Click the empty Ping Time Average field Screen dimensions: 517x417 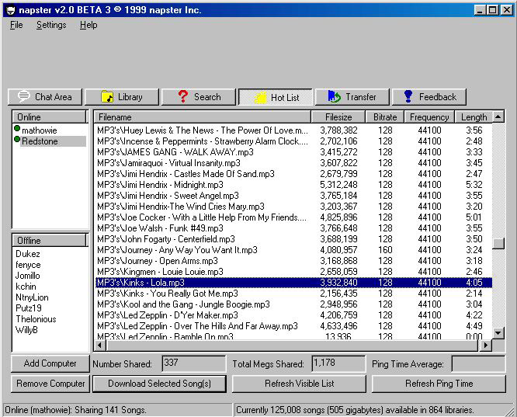click(478, 363)
